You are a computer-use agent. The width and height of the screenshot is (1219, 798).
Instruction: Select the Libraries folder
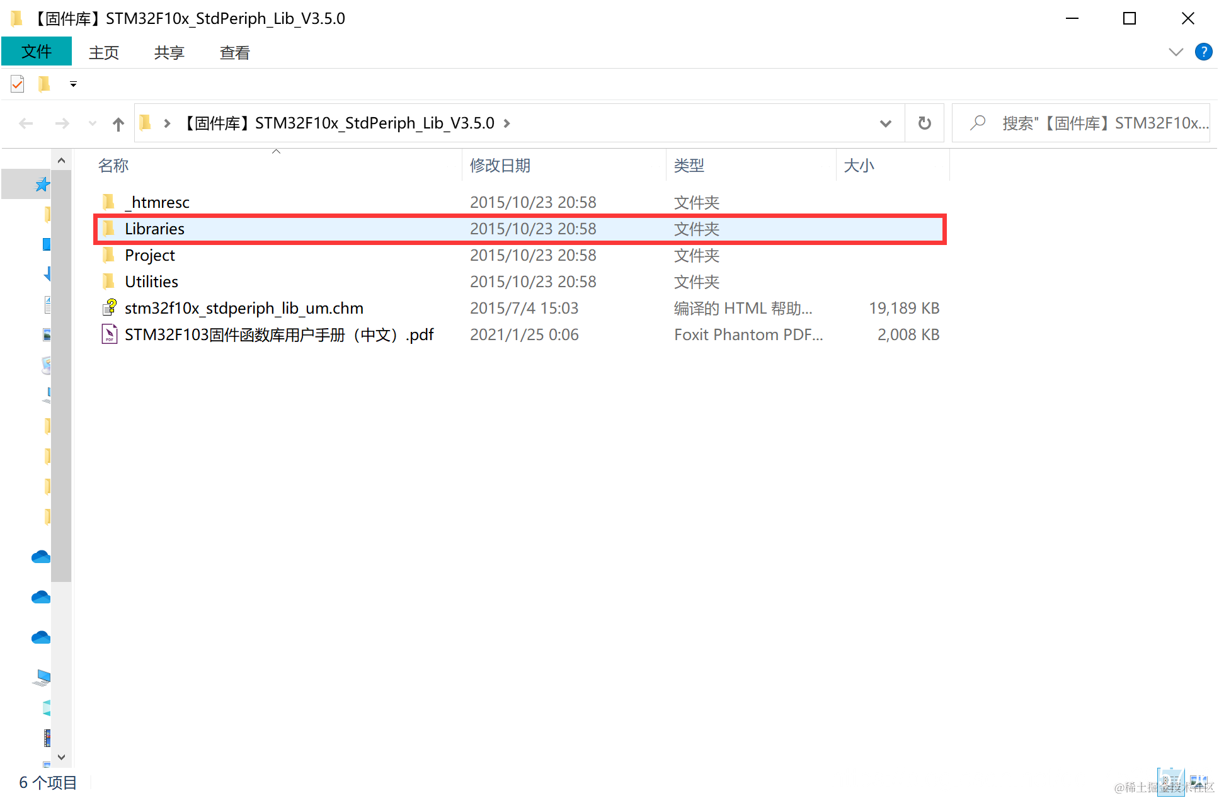pyautogui.click(x=154, y=229)
